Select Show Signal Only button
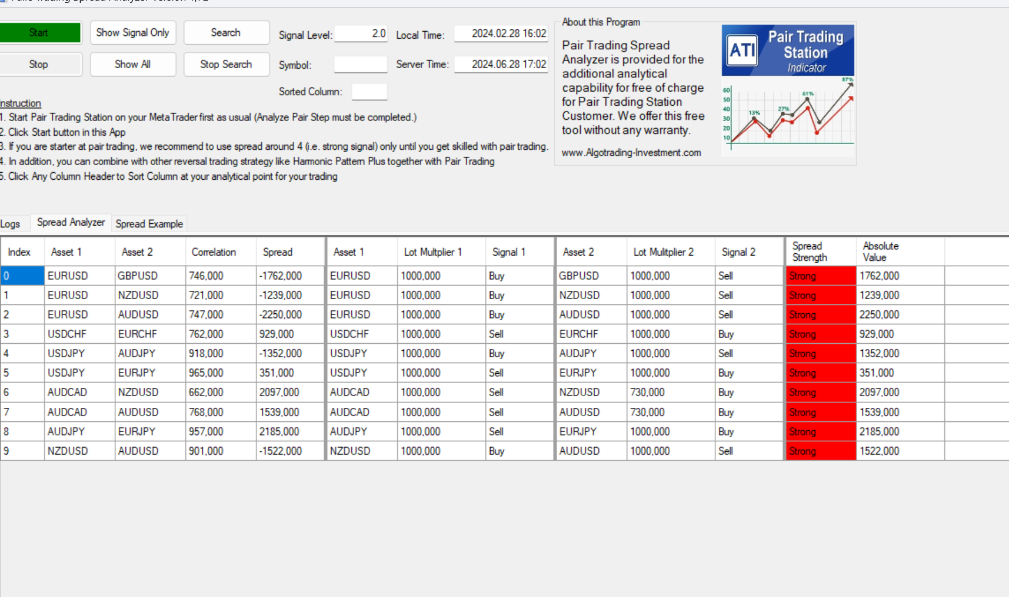Viewport: 1009px width, 597px height. click(133, 33)
